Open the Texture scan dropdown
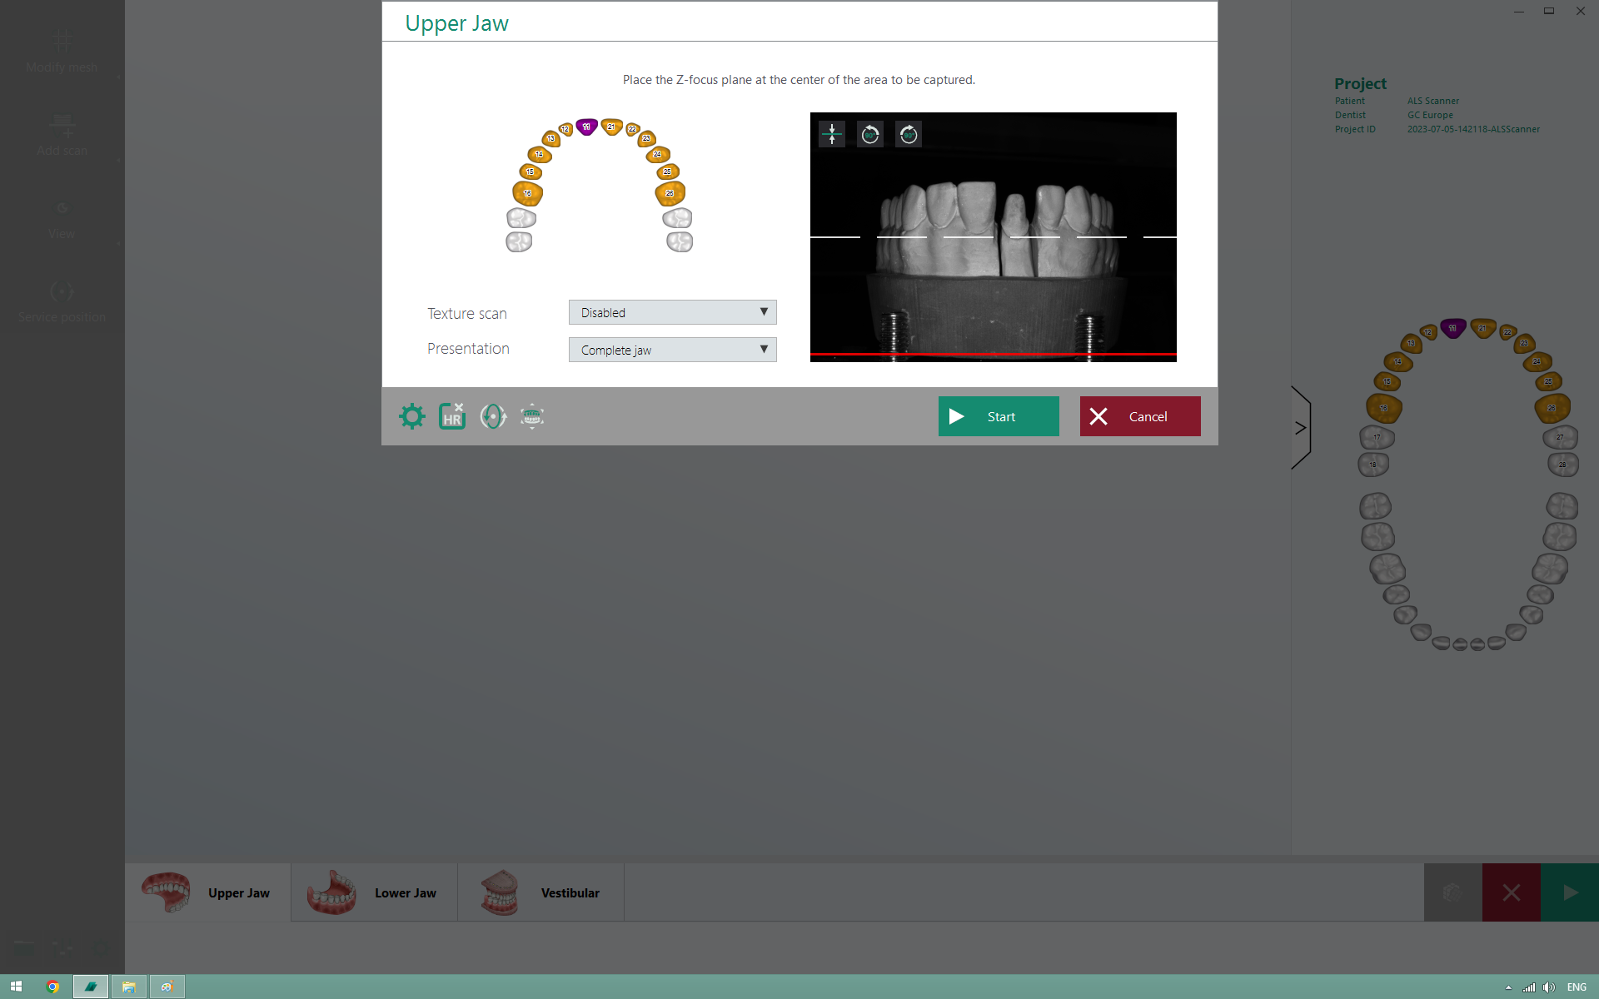 672,311
